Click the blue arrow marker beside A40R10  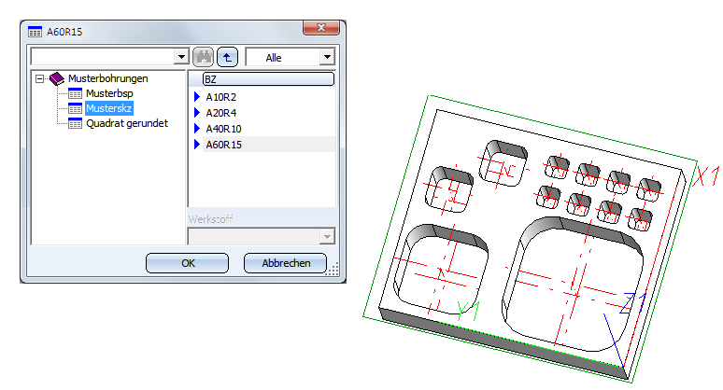coord(197,129)
